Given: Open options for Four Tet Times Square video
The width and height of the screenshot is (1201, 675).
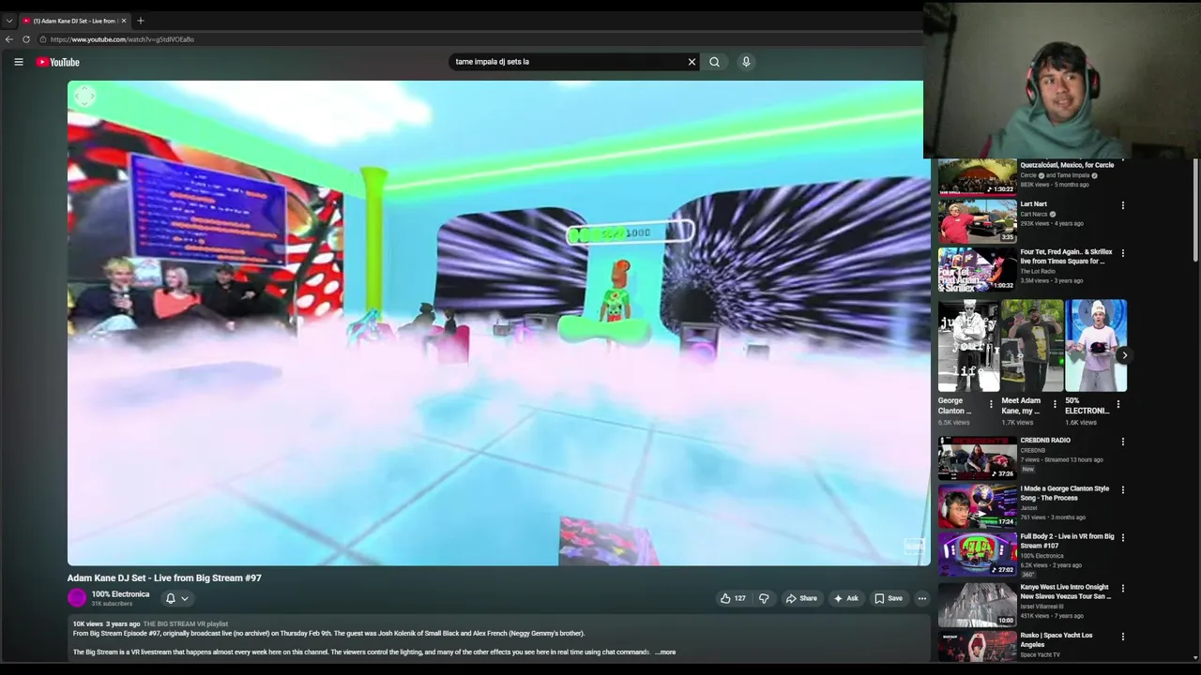Looking at the screenshot, I should pos(1123,253).
